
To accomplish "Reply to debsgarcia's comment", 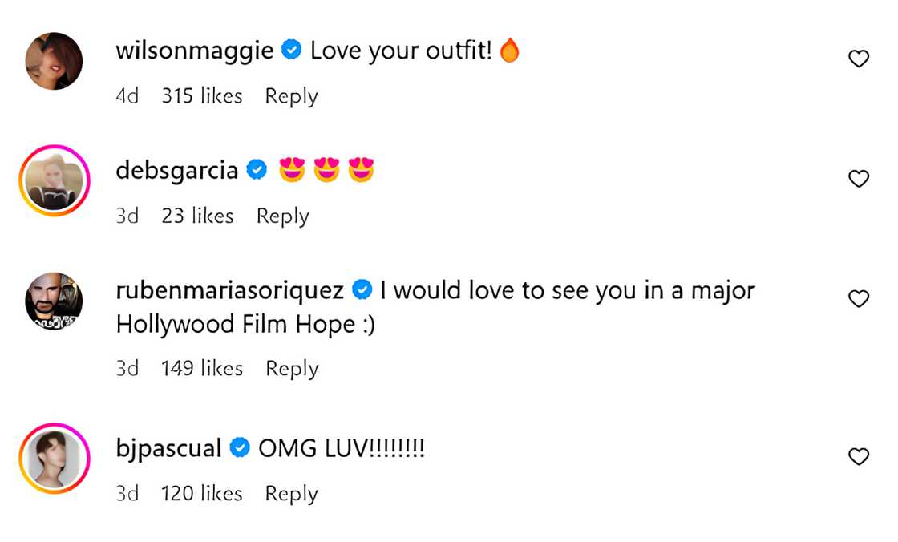I will click(282, 216).
